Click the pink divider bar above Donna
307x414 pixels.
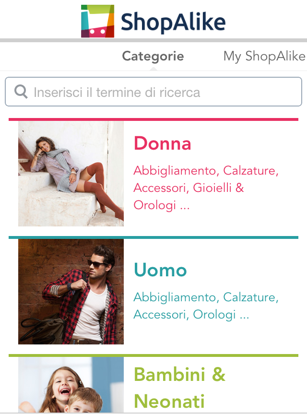pyautogui.click(x=153, y=119)
